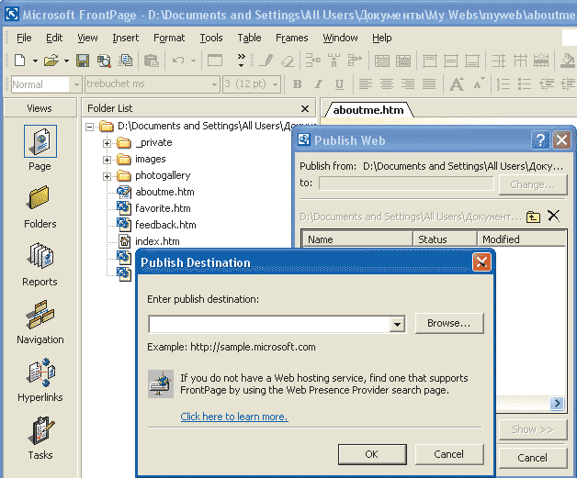Click Increase Font Size icon

click(x=457, y=84)
